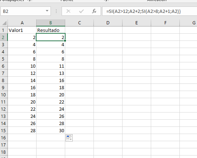Select row 10 header
The image size is (197, 158).
point(4,95)
